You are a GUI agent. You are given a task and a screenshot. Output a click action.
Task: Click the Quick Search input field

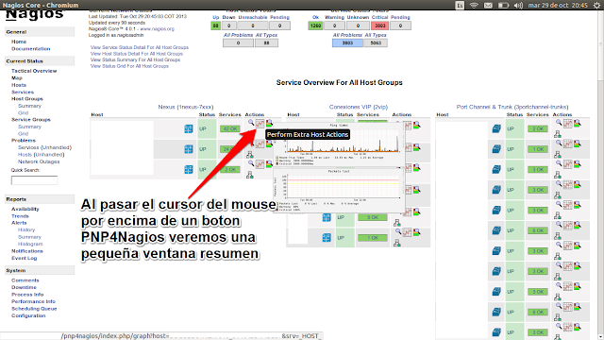[x=34, y=180]
